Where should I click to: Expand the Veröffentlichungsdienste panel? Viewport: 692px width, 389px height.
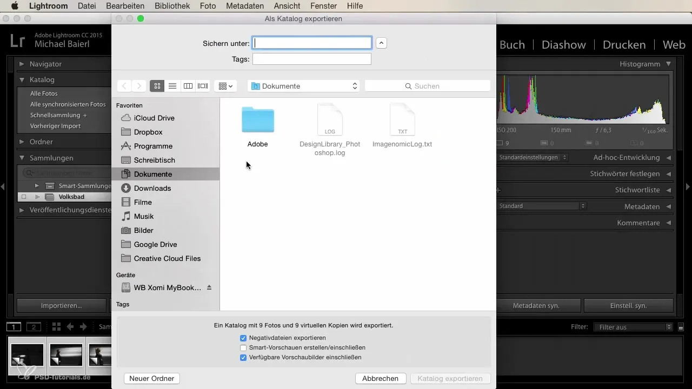point(22,210)
